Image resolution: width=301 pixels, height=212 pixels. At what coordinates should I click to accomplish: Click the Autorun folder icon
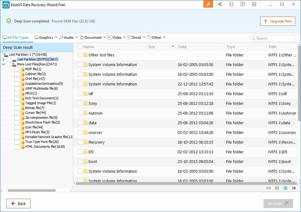(86, 113)
